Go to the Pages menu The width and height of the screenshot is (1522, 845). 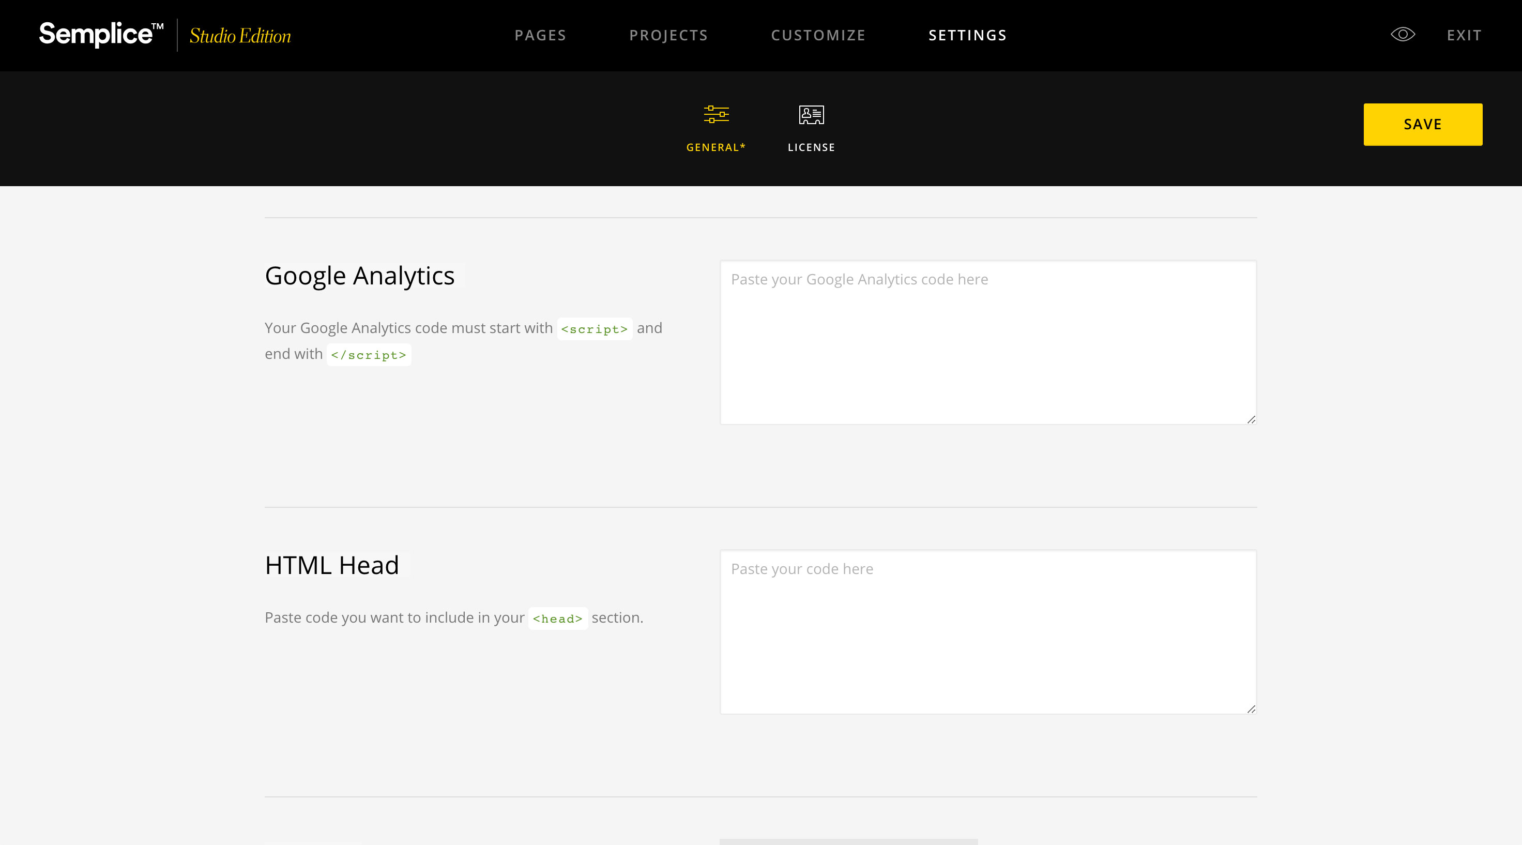pos(540,36)
